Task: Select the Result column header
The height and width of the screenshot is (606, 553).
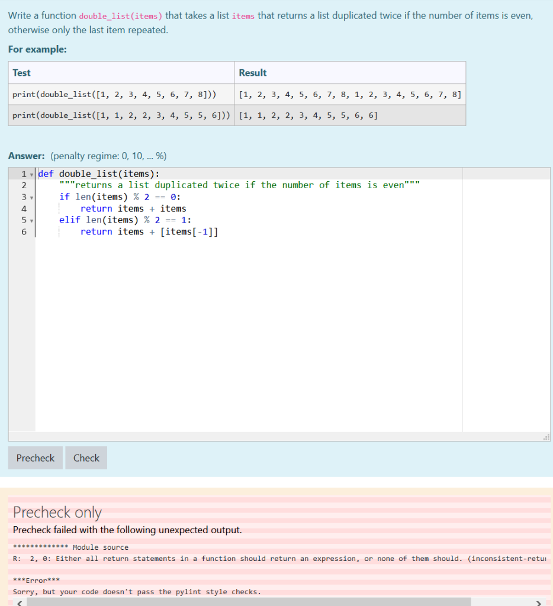Action: click(252, 72)
